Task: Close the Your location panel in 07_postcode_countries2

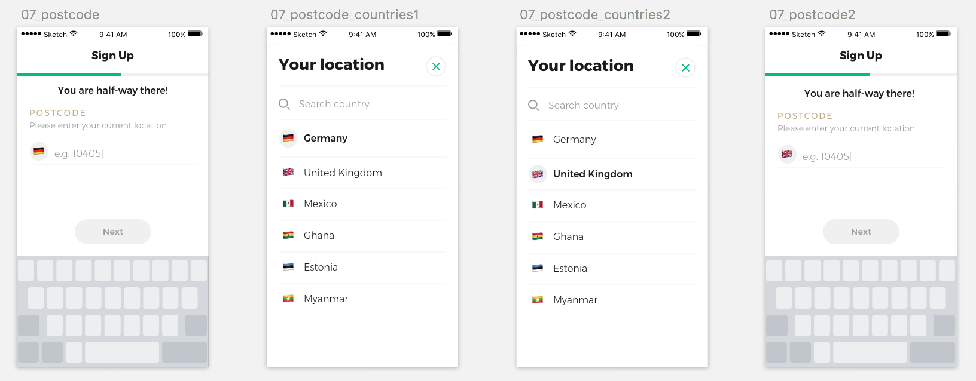Action: [x=685, y=67]
